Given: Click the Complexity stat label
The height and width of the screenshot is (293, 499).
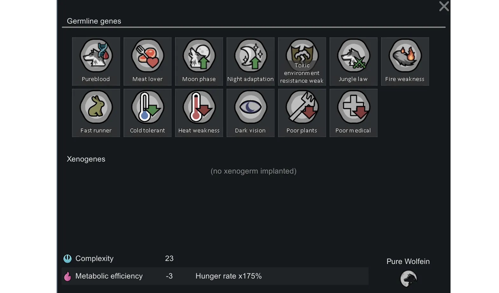Looking at the screenshot, I should pyautogui.click(x=94, y=258).
